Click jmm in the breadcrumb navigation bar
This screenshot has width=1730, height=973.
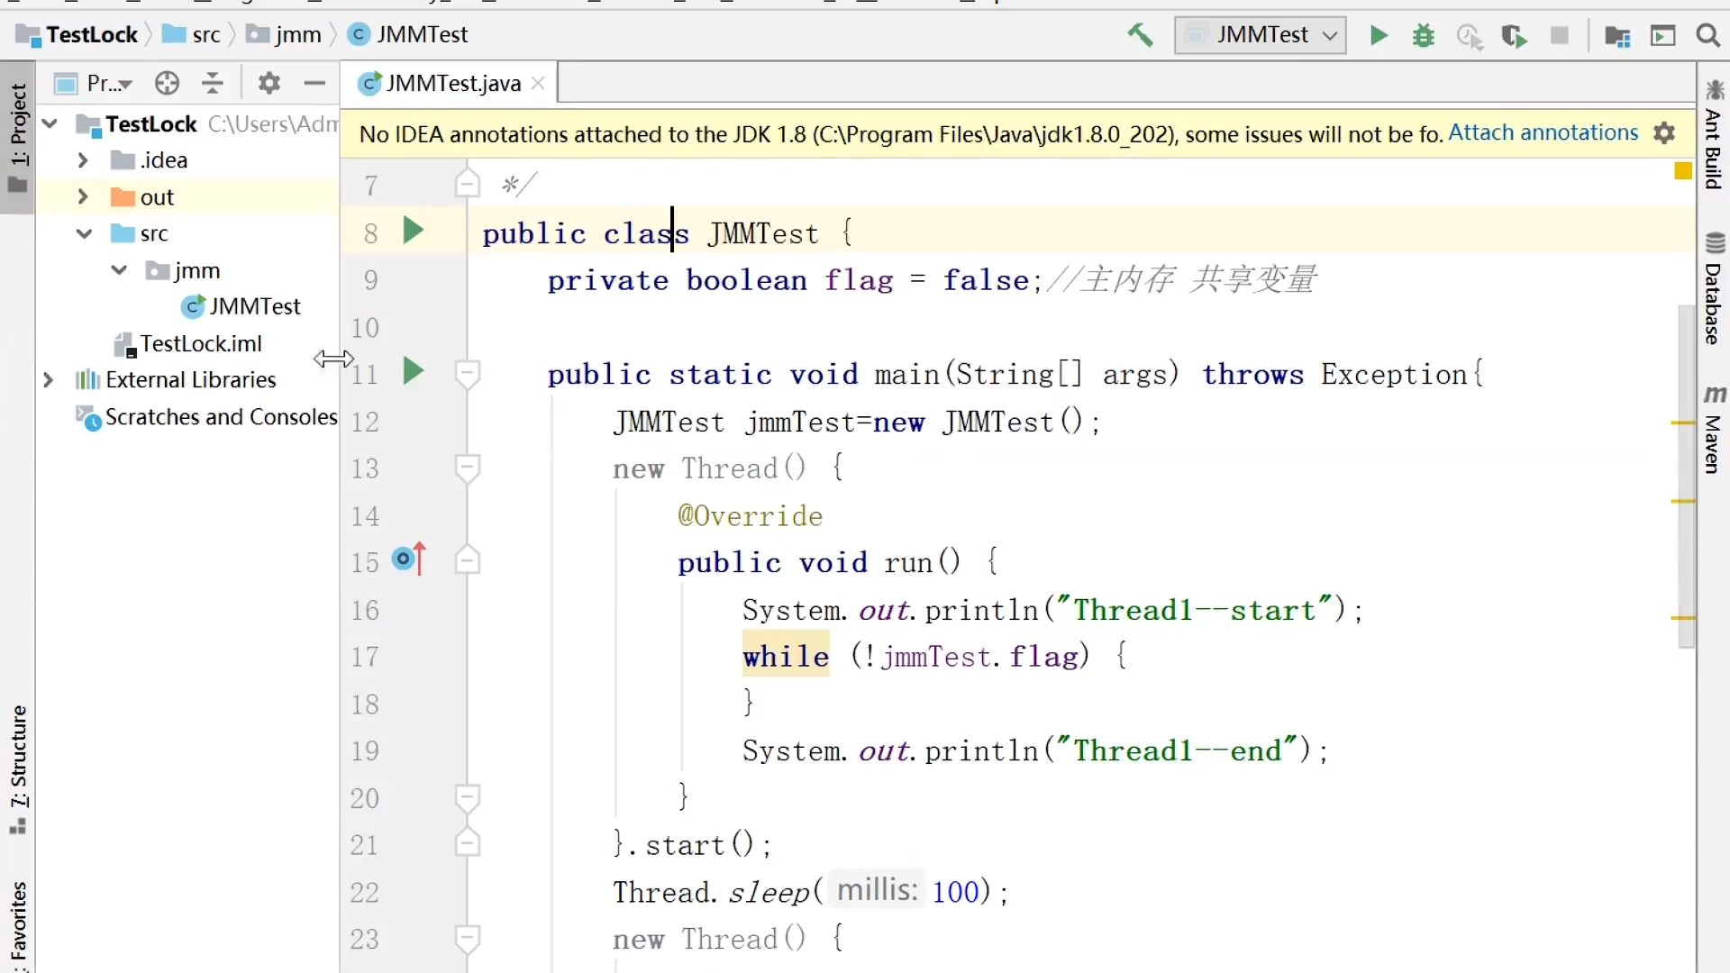[297, 35]
